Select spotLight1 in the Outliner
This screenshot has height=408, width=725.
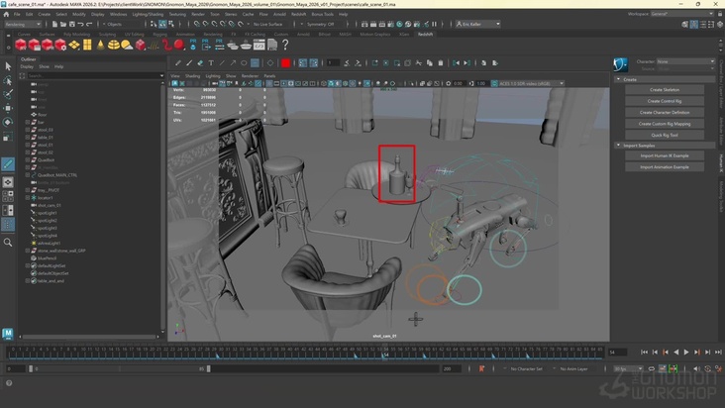coord(47,212)
